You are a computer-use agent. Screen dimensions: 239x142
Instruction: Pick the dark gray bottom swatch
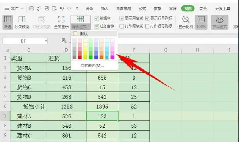[x=74, y=57]
